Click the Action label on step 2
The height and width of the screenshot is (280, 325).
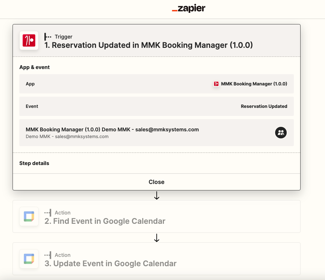click(x=63, y=213)
